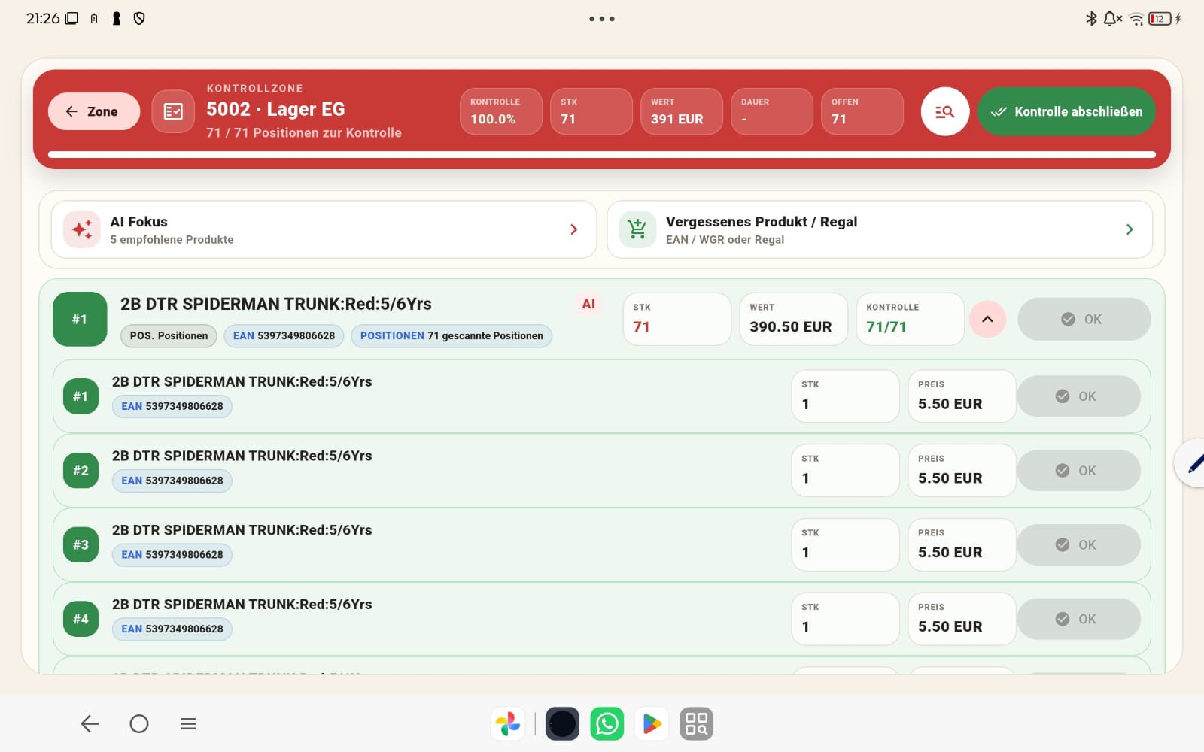This screenshot has height=752, width=1204.
Task: Confirm the group with the top OK button
Action: (1084, 319)
